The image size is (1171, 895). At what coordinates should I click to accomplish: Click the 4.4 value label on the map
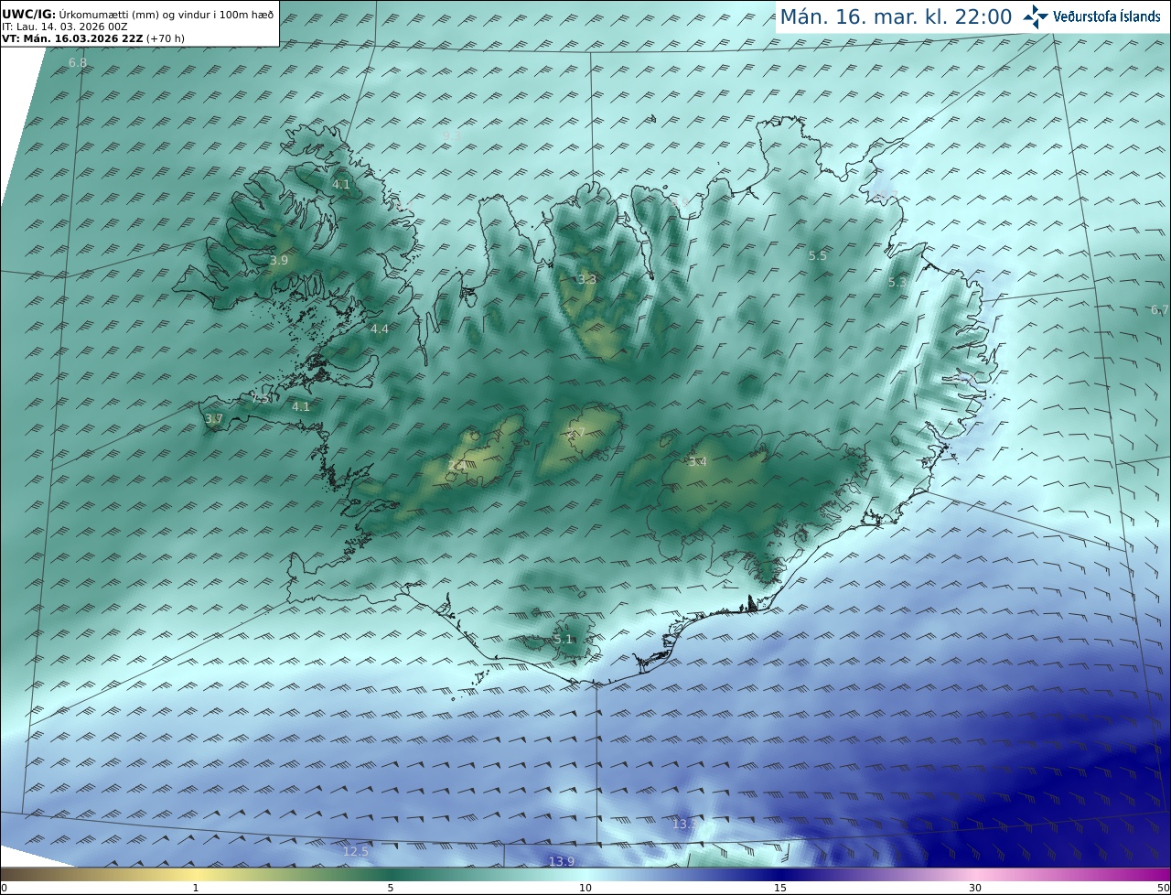(379, 329)
